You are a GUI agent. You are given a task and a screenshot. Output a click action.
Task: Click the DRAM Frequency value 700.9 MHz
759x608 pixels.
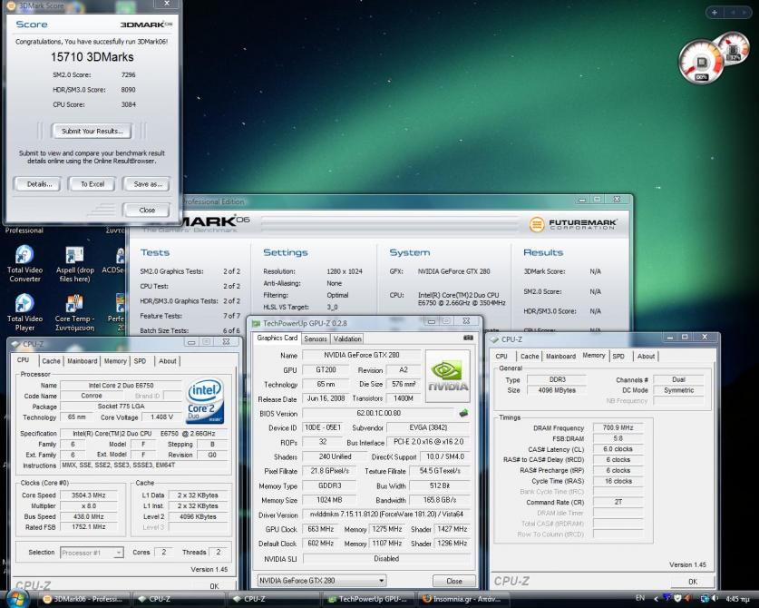pos(618,427)
